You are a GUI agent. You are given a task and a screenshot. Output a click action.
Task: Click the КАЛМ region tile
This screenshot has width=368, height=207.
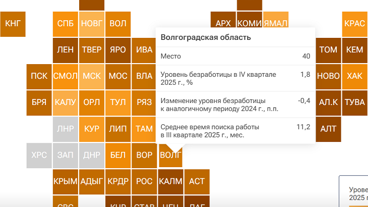pyautogui.click(x=170, y=181)
